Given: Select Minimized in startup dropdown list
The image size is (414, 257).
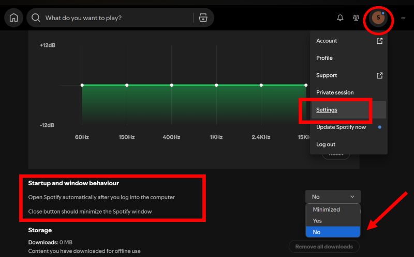Looking at the screenshot, I should click(326, 210).
